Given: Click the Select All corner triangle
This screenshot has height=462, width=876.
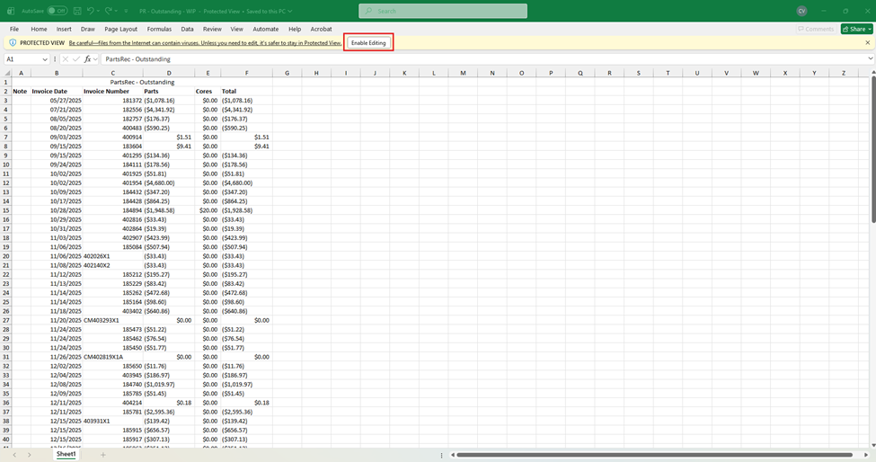Looking at the screenshot, I should click(x=7, y=73).
